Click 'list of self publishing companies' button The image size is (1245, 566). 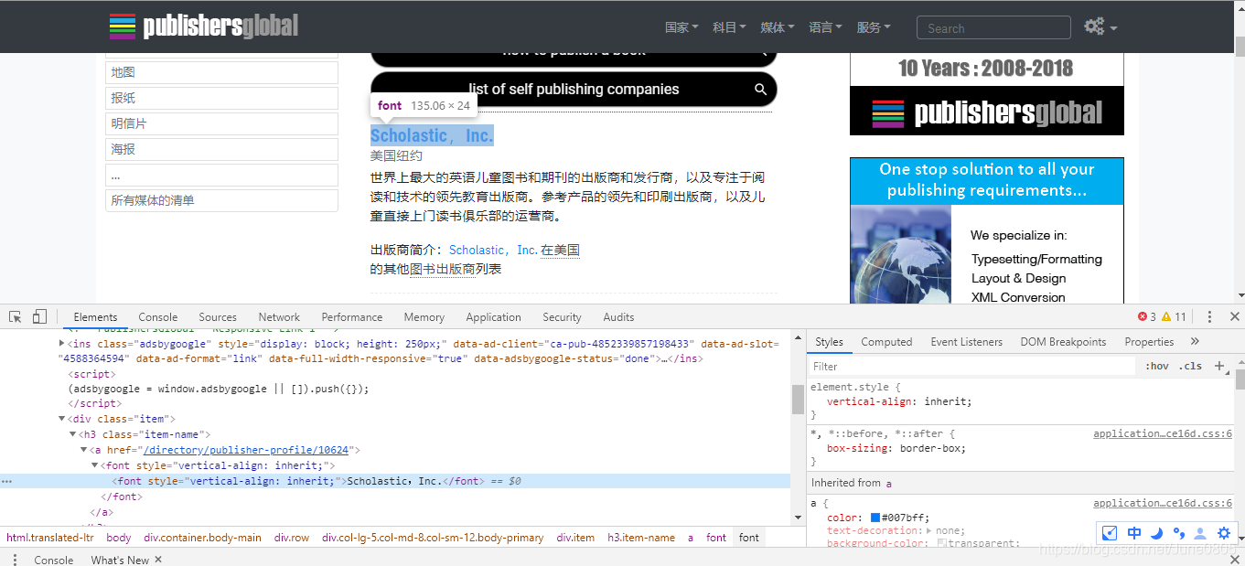pos(574,89)
